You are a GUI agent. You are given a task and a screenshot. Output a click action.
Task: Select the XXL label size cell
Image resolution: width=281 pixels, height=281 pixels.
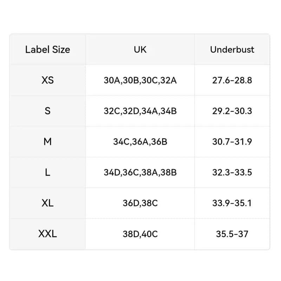point(47,234)
